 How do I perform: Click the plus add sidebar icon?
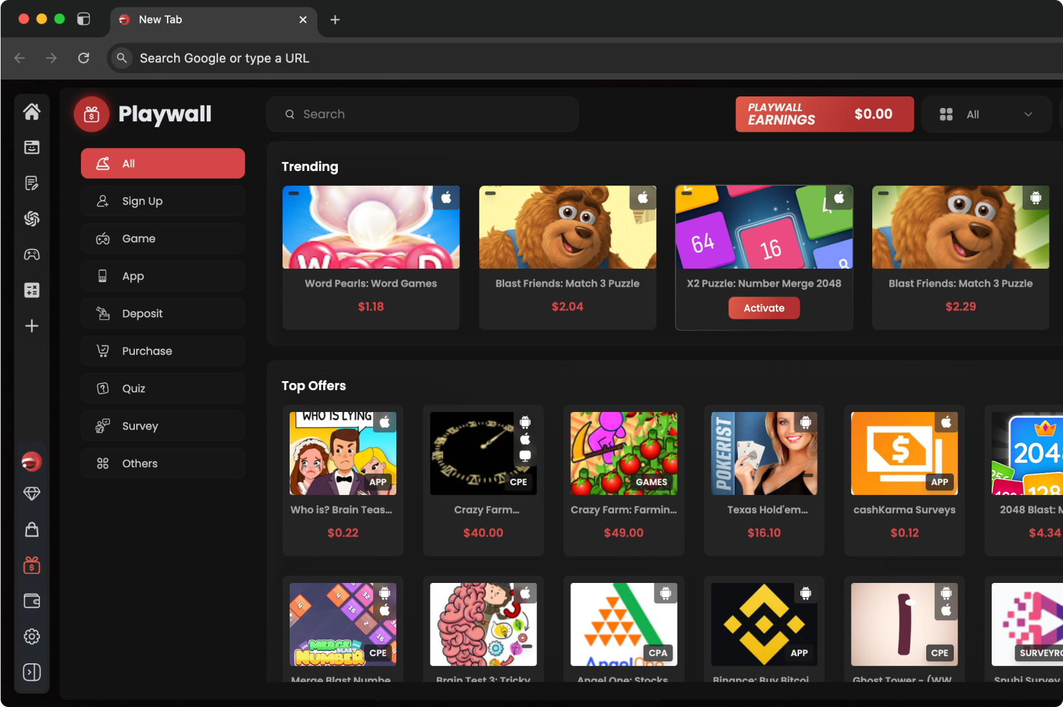pos(31,326)
